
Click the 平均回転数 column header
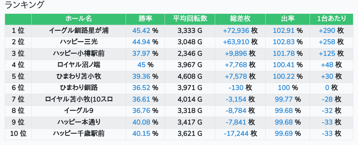190,19
